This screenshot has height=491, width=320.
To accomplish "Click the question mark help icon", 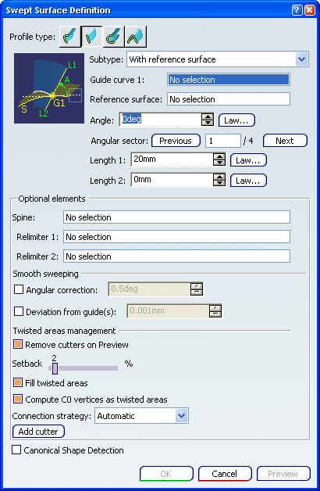I will (x=297, y=10).
